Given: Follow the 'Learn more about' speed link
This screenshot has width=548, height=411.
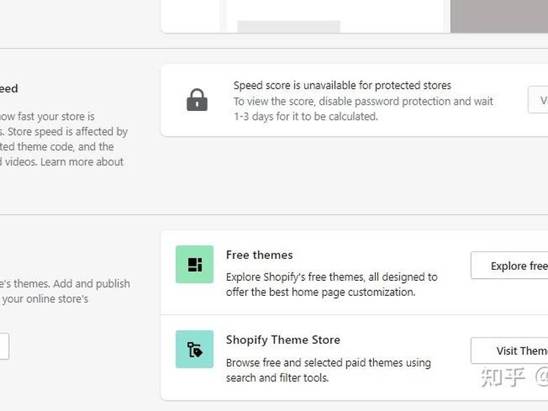Looking at the screenshot, I should coord(82,162).
